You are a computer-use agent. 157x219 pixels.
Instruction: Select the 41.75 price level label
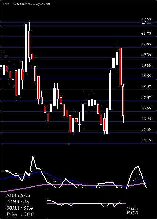pyautogui.click(x=146, y=33)
